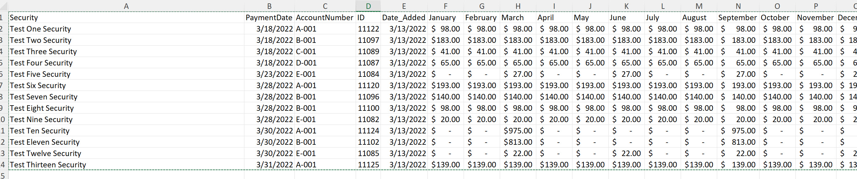Select the PaymentDate cell showing 3/23/2022
This screenshot has width=857, height=179.
click(x=269, y=74)
